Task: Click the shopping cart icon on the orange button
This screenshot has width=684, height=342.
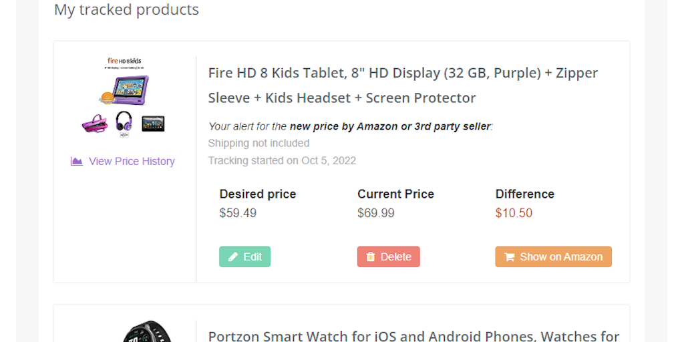Action: pyautogui.click(x=510, y=257)
